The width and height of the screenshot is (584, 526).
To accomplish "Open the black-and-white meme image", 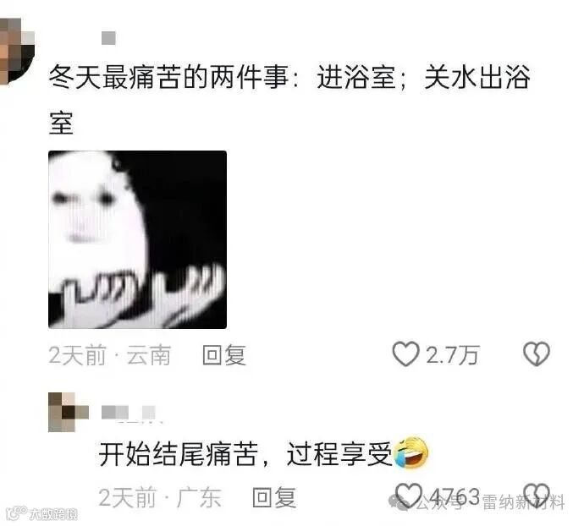I will [x=137, y=239].
